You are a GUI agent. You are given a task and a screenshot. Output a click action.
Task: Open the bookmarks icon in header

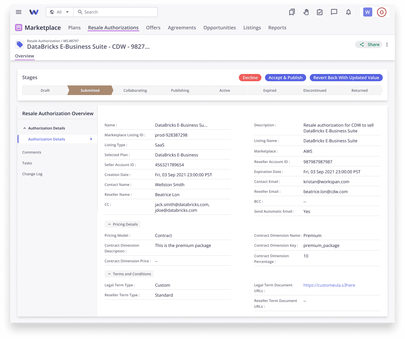(292, 12)
